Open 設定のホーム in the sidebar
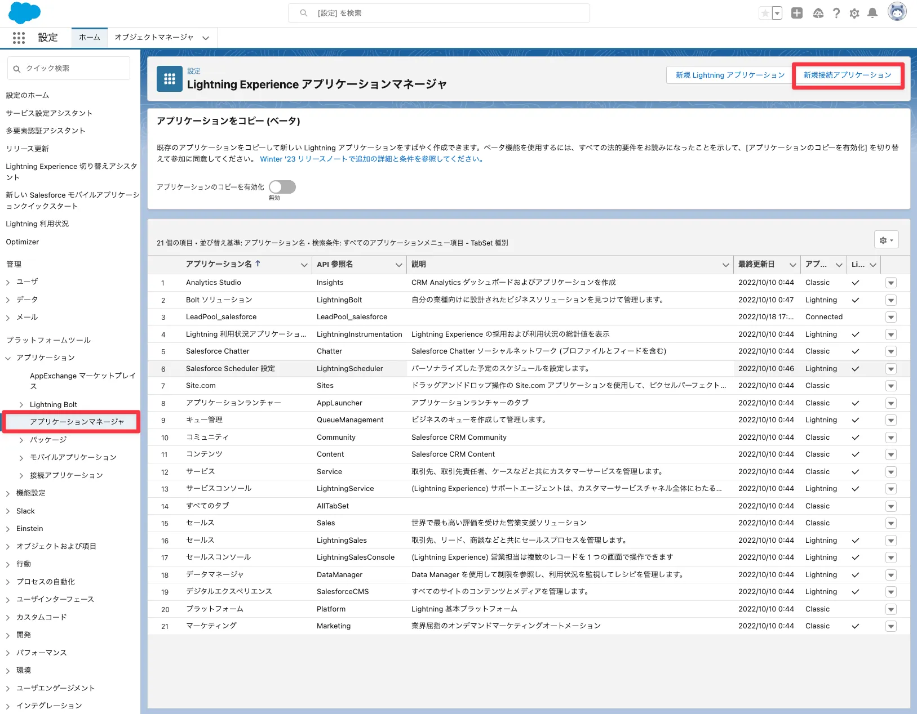 [28, 95]
